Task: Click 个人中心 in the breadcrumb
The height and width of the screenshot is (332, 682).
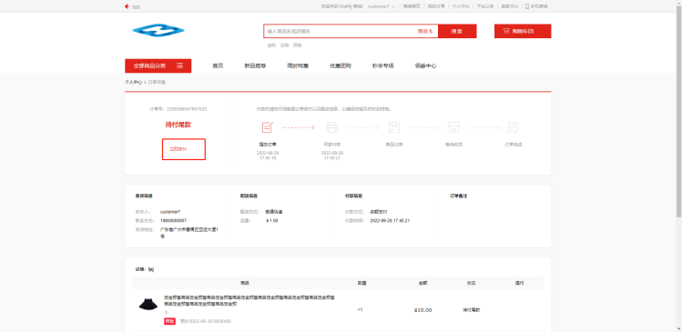Action: click(x=134, y=82)
